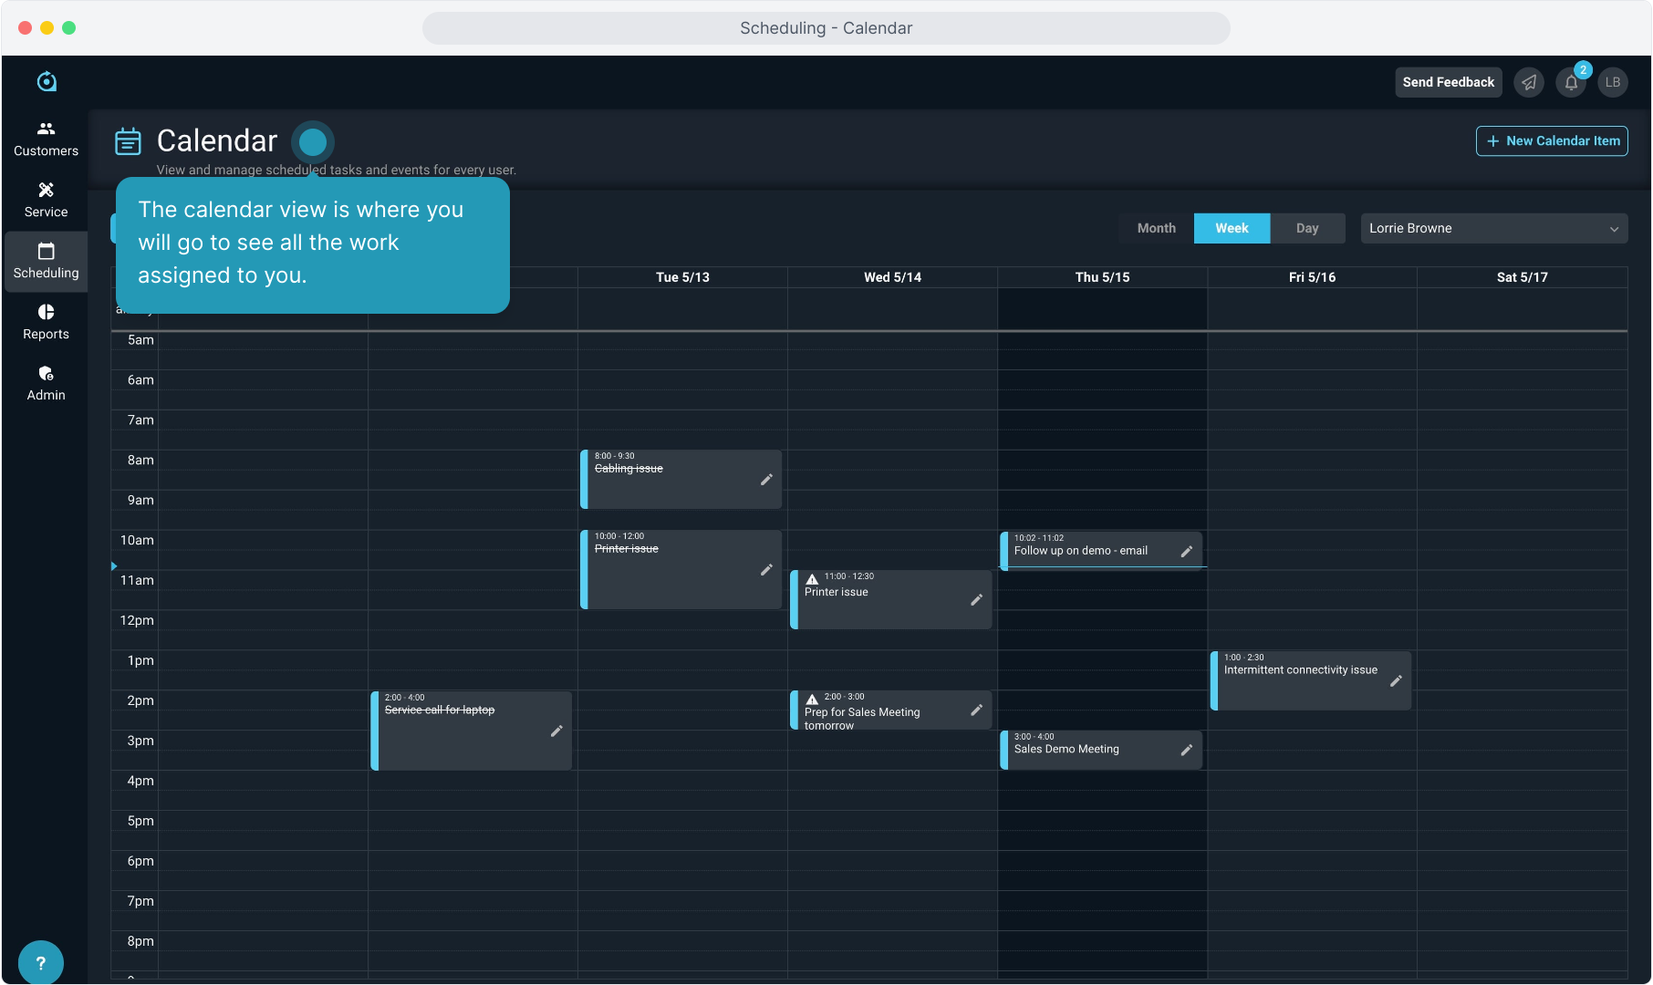This screenshot has height=985, width=1653.
Task: Open the LB user avatar menu
Action: coord(1613,82)
